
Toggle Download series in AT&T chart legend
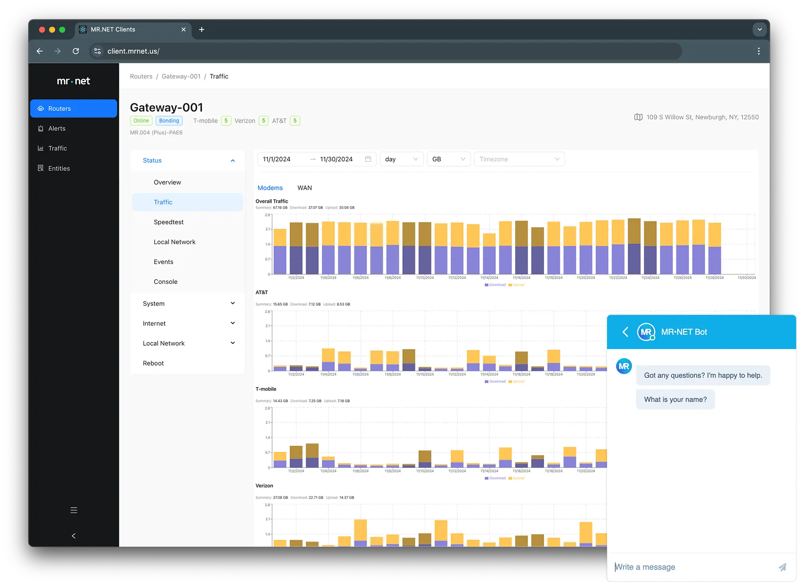click(x=495, y=381)
